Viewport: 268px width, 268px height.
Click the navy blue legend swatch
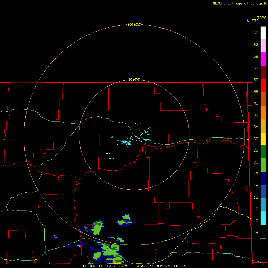point(263,178)
